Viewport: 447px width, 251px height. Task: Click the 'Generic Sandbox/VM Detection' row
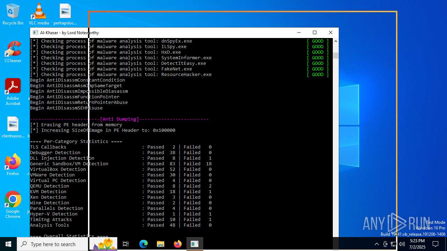(x=121, y=164)
